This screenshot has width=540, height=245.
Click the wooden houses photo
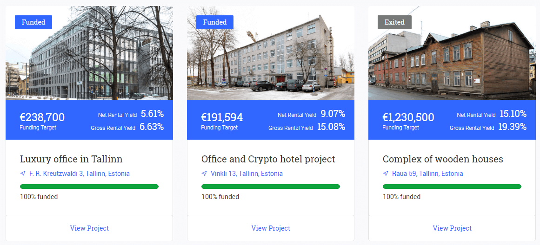pos(452,60)
